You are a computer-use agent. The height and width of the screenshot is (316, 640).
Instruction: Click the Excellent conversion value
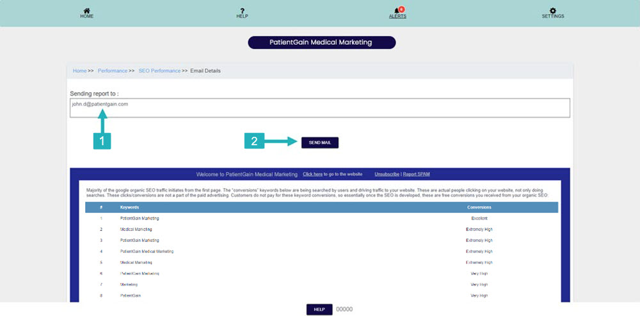[479, 219]
